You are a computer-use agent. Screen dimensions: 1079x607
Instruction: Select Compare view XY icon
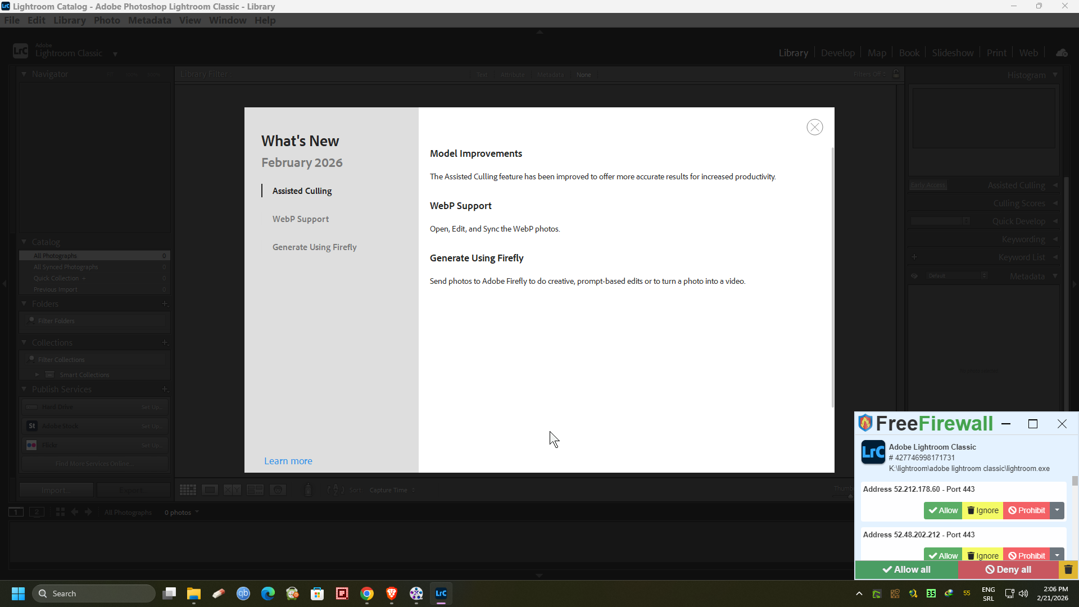click(232, 490)
